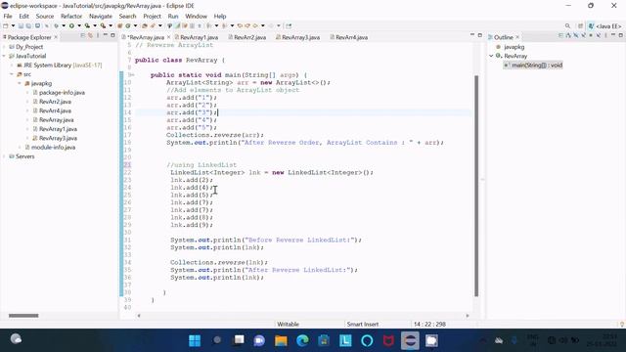Switch to RevArr4.java editor tab
This screenshot has height=352, width=626.
pos(349,37)
